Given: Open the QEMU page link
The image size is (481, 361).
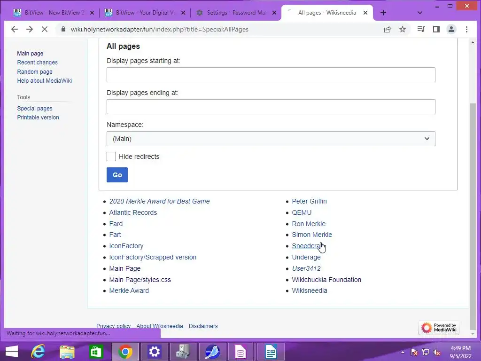Looking at the screenshot, I should point(302,212).
